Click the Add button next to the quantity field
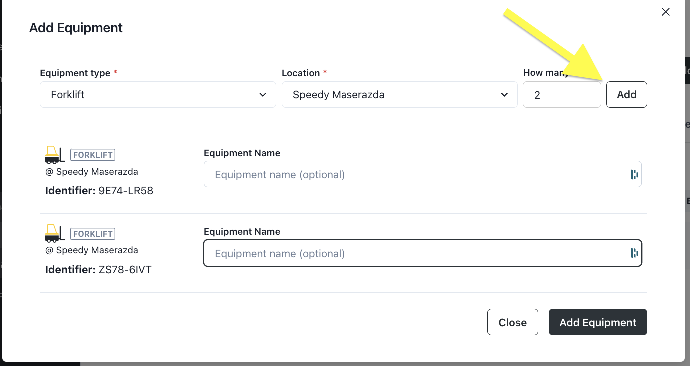The width and height of the screenshot is (690, 366). 626,94
